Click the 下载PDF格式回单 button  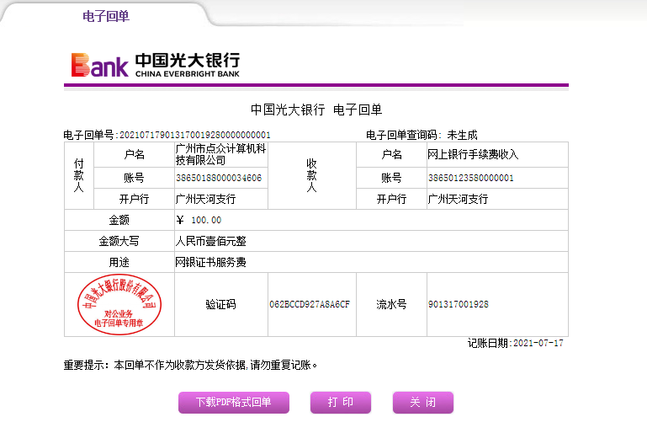[x=234, y=403]
